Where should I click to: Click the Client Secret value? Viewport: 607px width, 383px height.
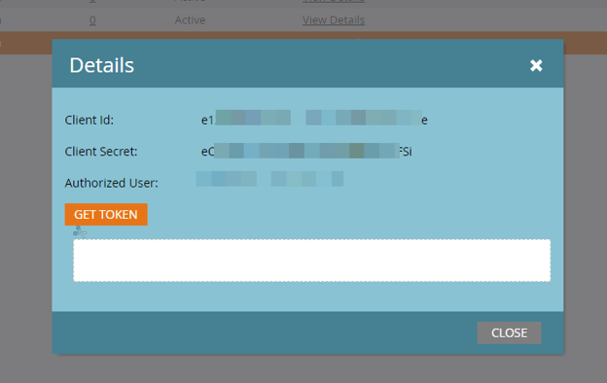click(306, 152)
